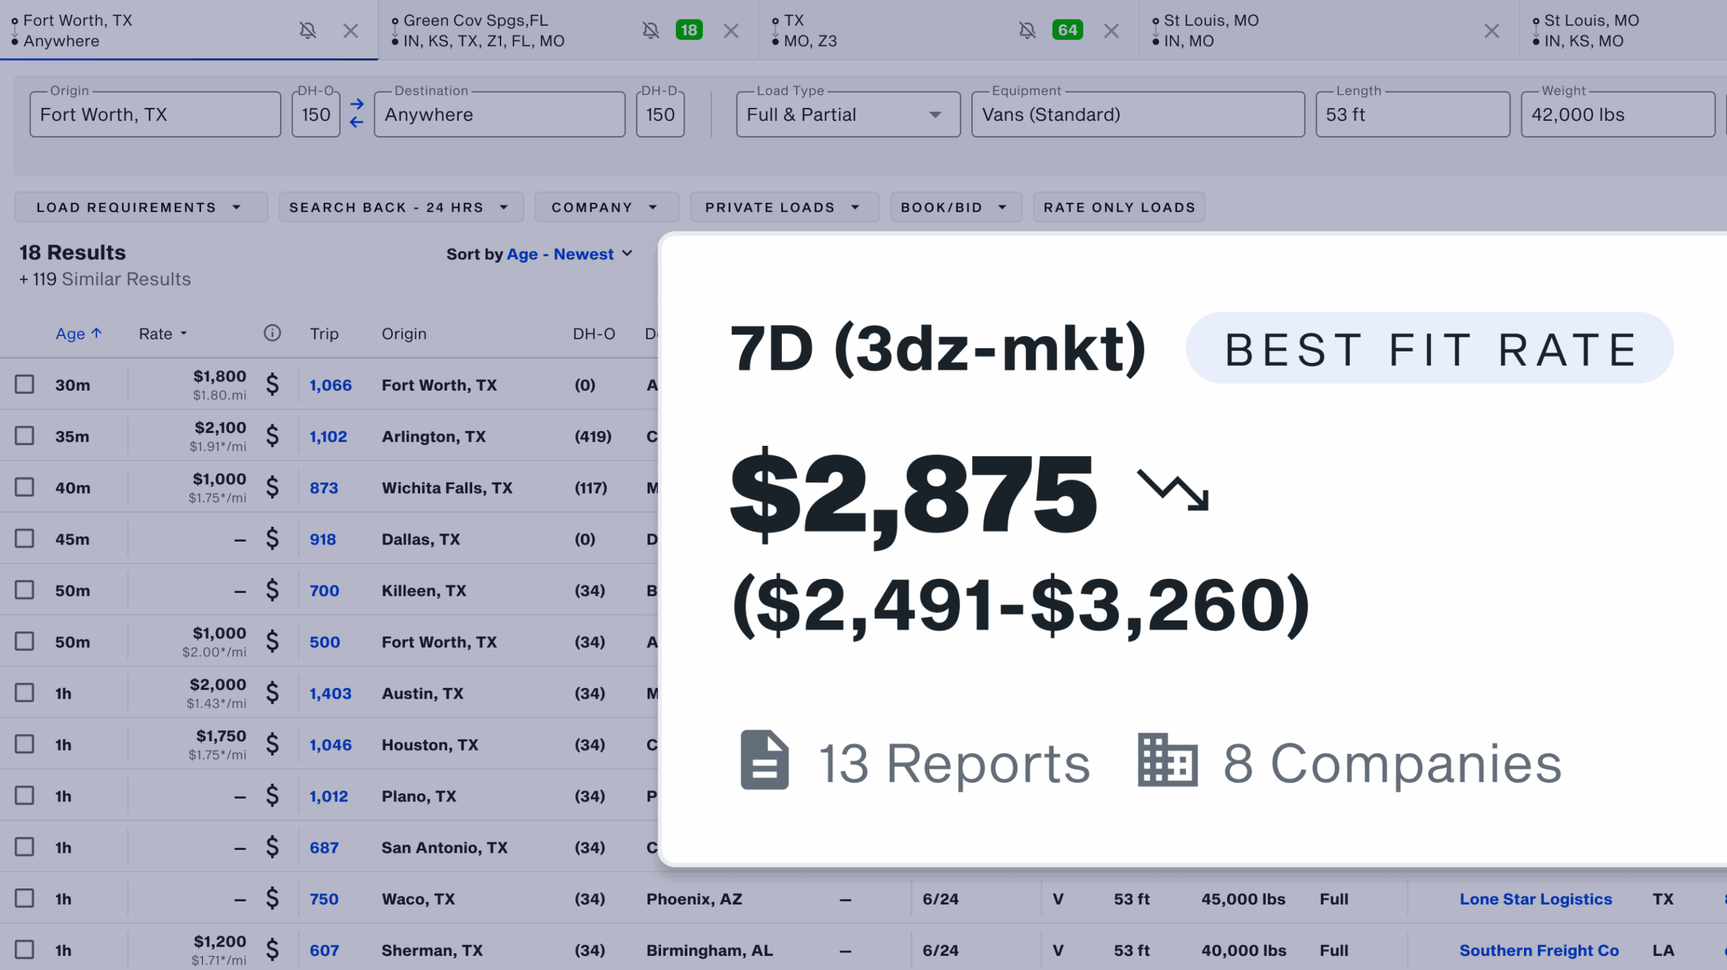Screen dimensions: 1727x970
Task: Select the checkbox for the Arlington, TX load
Action: pyautogui.click(x=24, y=436)
